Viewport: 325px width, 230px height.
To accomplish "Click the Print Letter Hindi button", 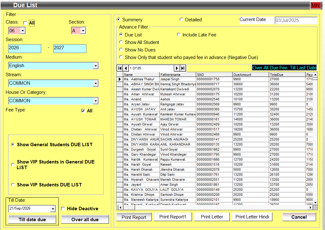I will (x=252, y=217).
